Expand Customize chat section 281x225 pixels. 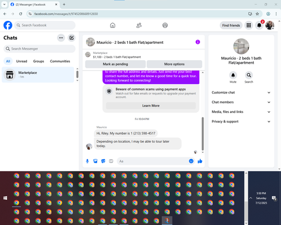coord(241,92)
